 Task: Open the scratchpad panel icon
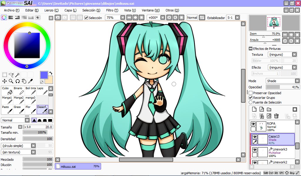point(38,18)
